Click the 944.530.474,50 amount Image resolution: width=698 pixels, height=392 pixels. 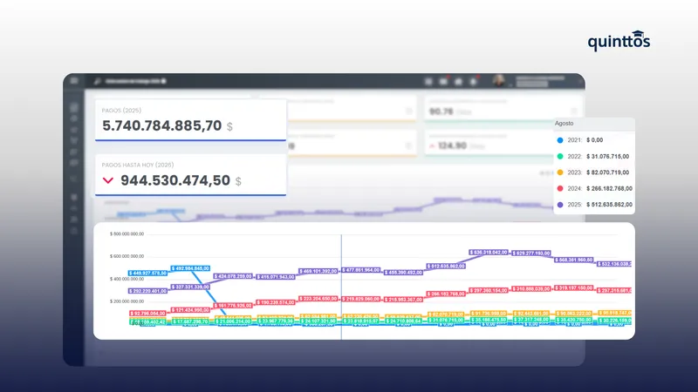[x=175, y=180]
